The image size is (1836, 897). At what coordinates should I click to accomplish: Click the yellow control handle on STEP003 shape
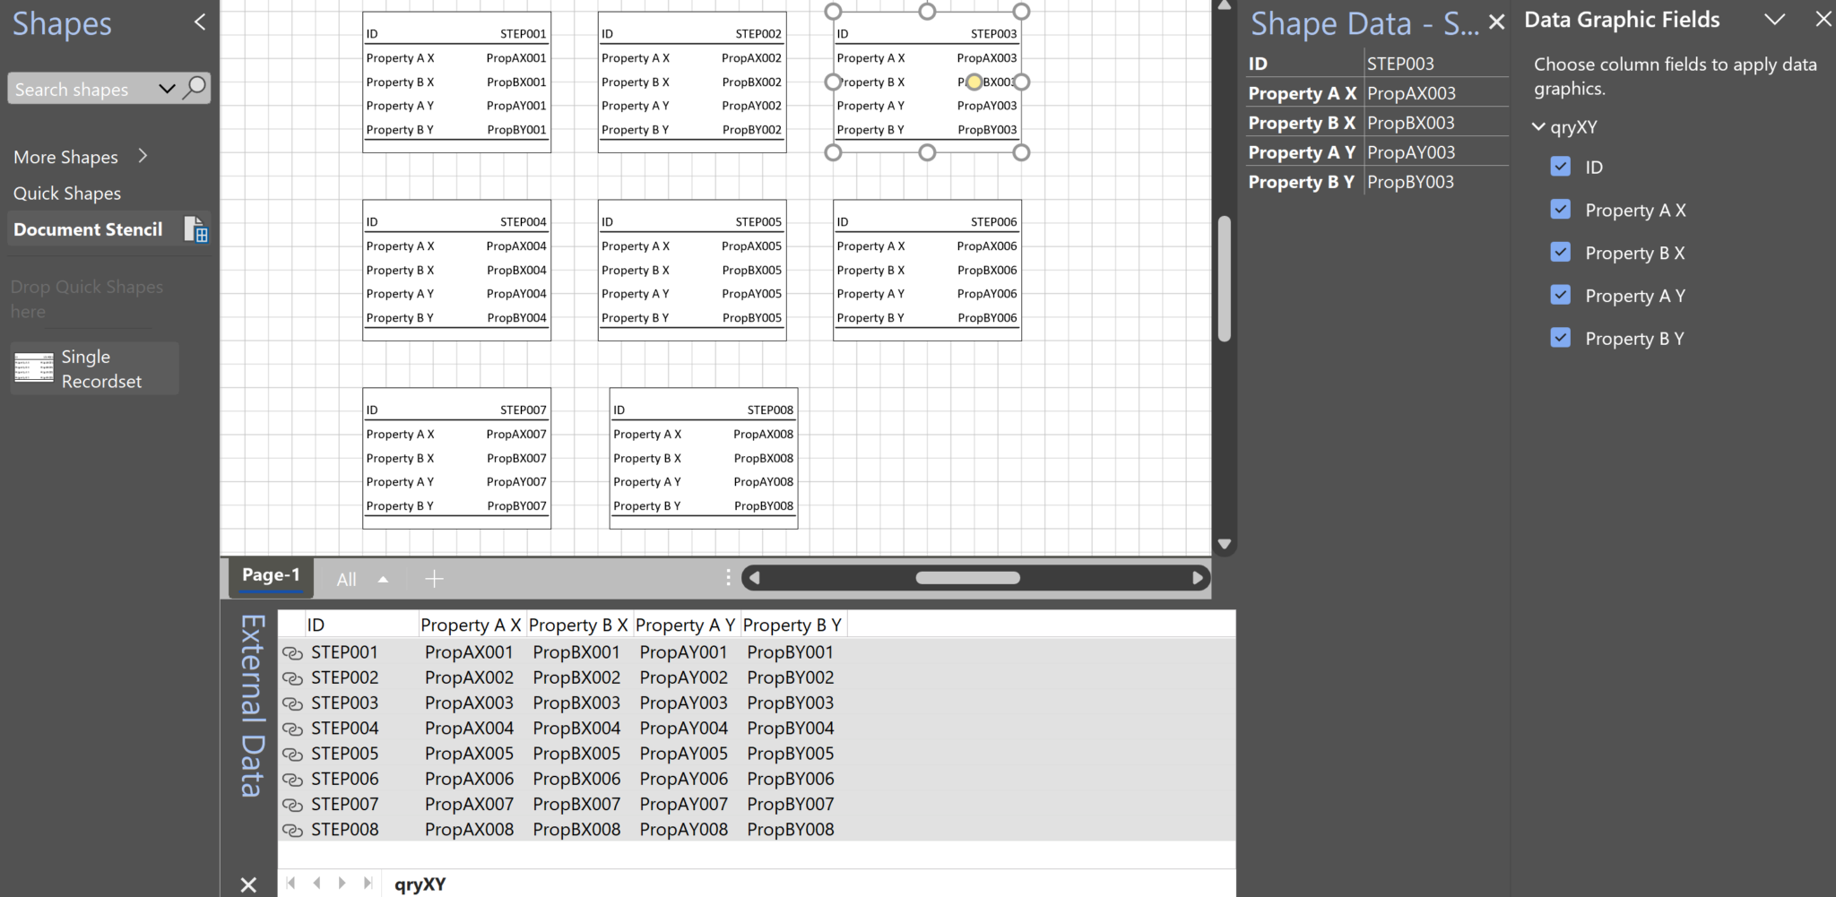coord(974,82)
